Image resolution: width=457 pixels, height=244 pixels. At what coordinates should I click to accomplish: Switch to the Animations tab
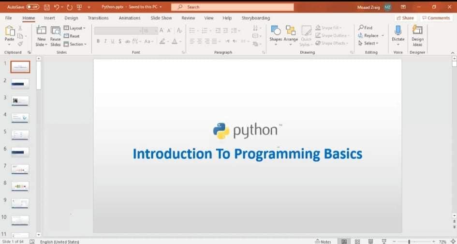click(x=130, y=18)
